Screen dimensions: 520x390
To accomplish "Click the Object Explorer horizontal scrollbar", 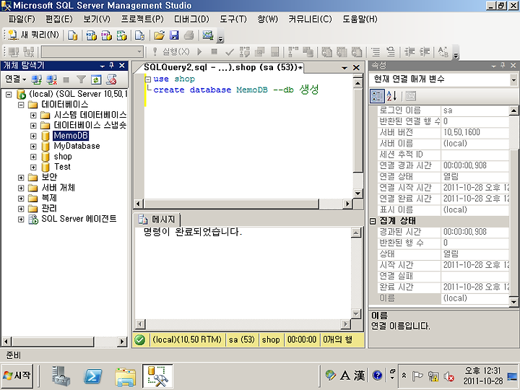I will (x=64, y=341).
